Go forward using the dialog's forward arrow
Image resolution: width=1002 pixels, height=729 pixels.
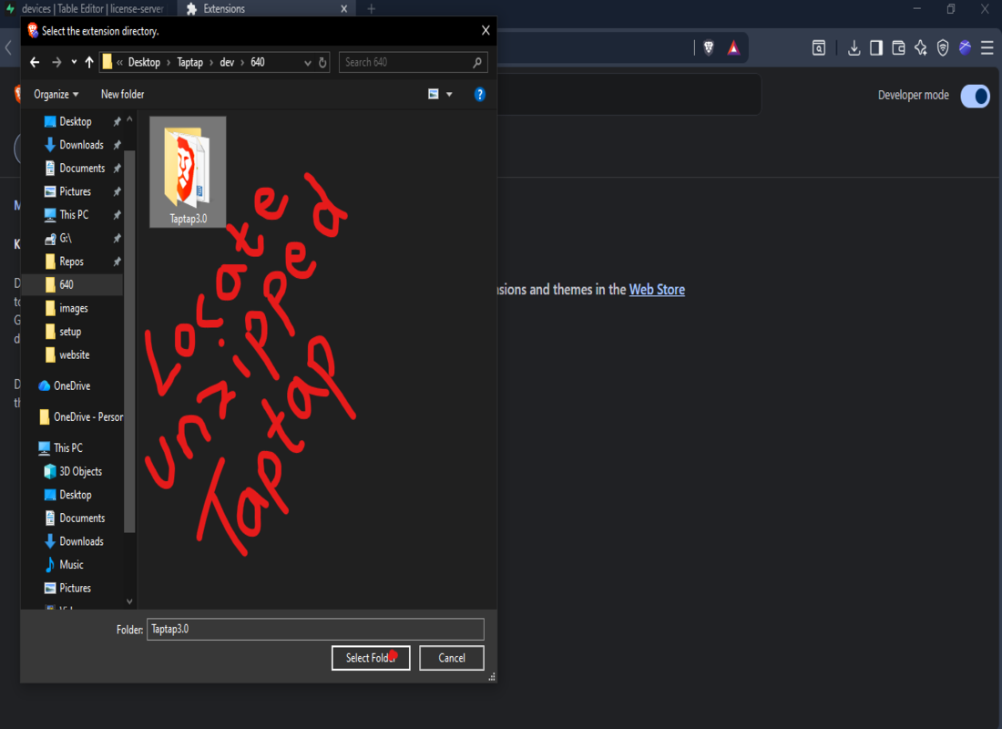[56, 62]
